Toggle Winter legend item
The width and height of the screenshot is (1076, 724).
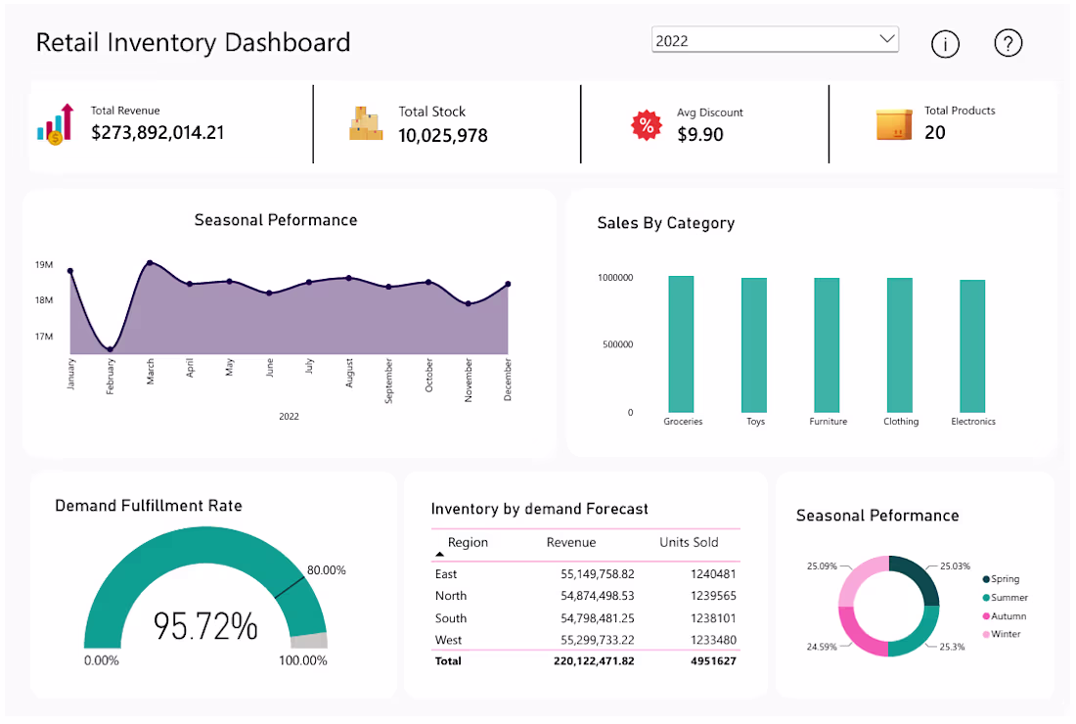click(1002, 634)
